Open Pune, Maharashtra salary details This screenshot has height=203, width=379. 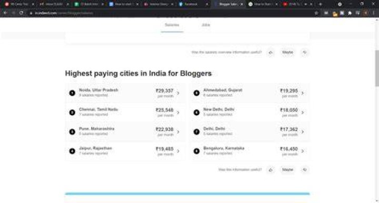pos(125,132)
